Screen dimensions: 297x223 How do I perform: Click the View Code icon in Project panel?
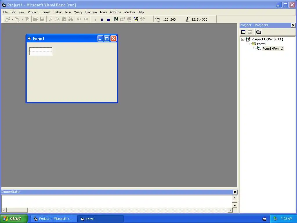(243, 32)
